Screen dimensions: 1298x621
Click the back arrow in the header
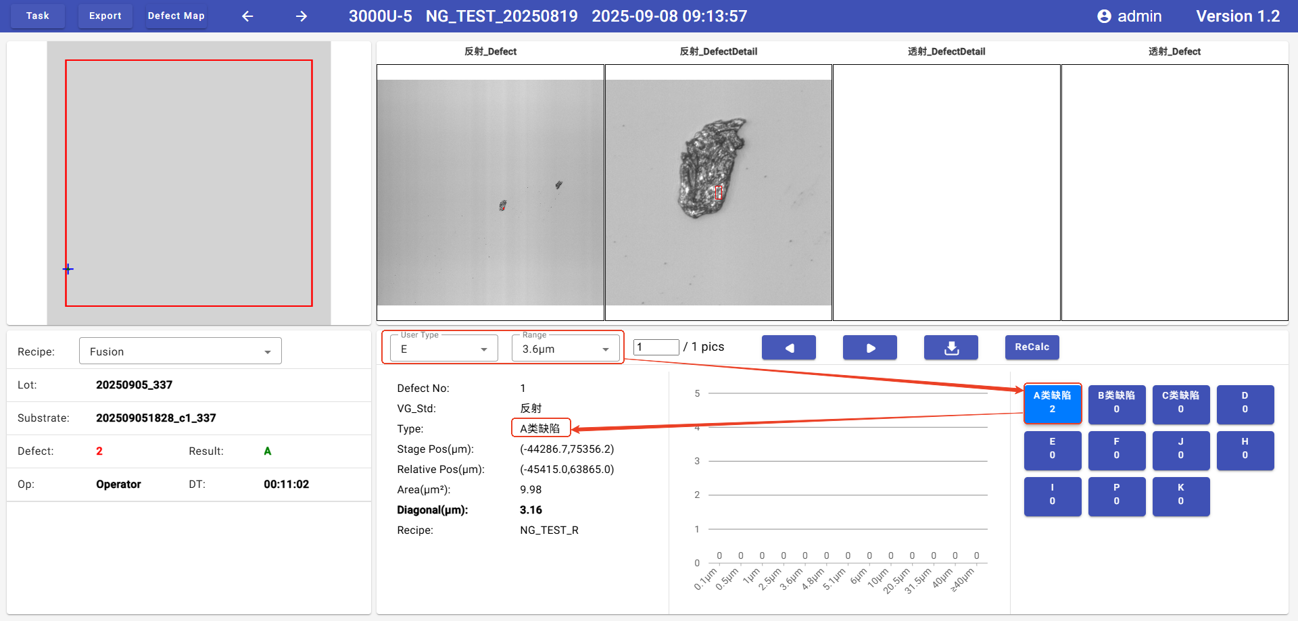247,16
